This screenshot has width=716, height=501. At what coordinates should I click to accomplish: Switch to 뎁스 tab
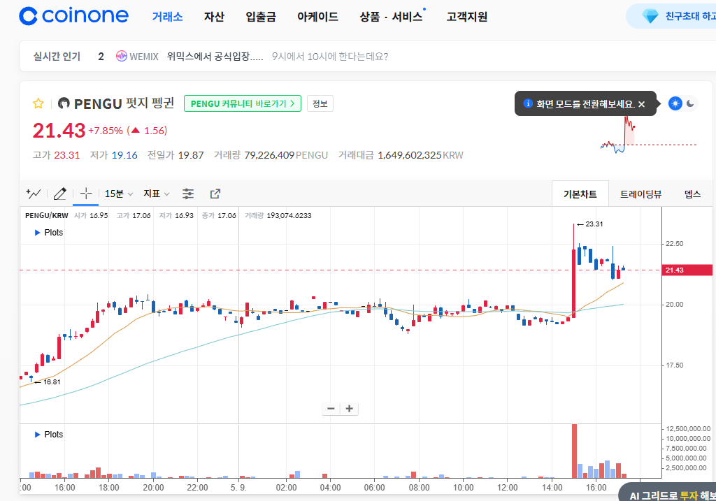tap(692, 194)
